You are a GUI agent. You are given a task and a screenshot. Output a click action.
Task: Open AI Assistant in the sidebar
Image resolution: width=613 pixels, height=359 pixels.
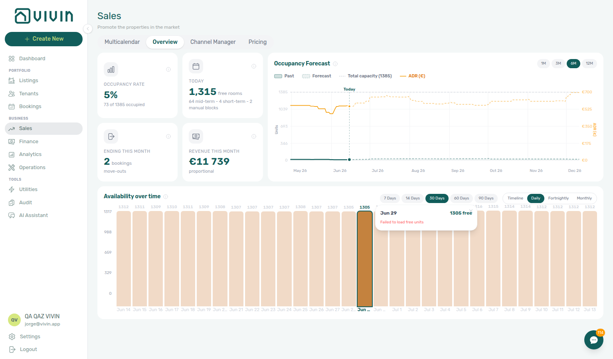[44, 215]
